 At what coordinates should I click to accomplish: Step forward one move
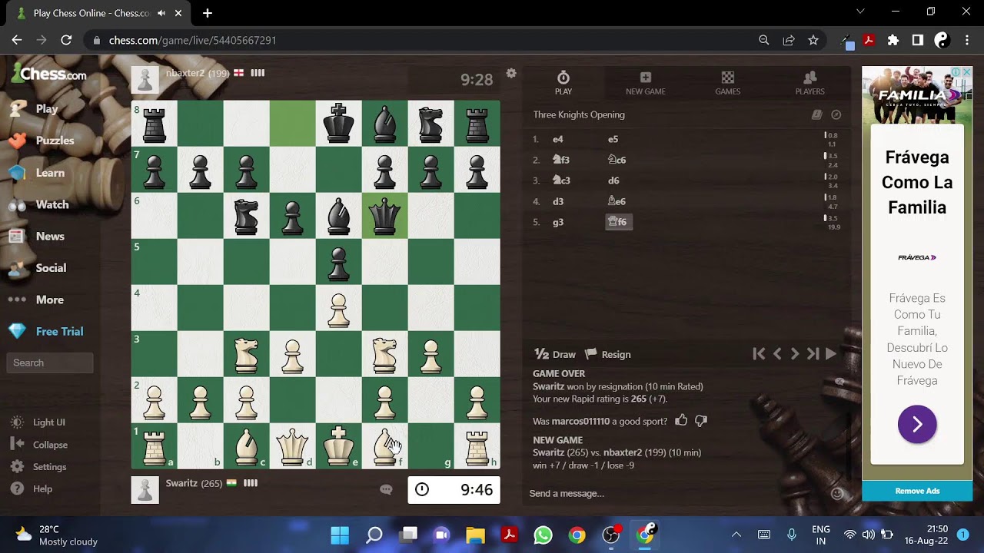point(795,354)
